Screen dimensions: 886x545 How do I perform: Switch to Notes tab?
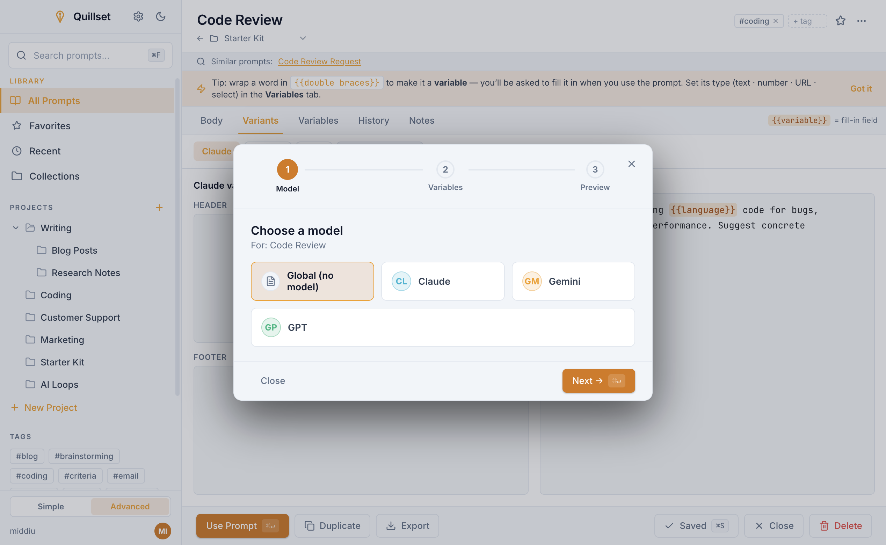(x=421, y=121)
